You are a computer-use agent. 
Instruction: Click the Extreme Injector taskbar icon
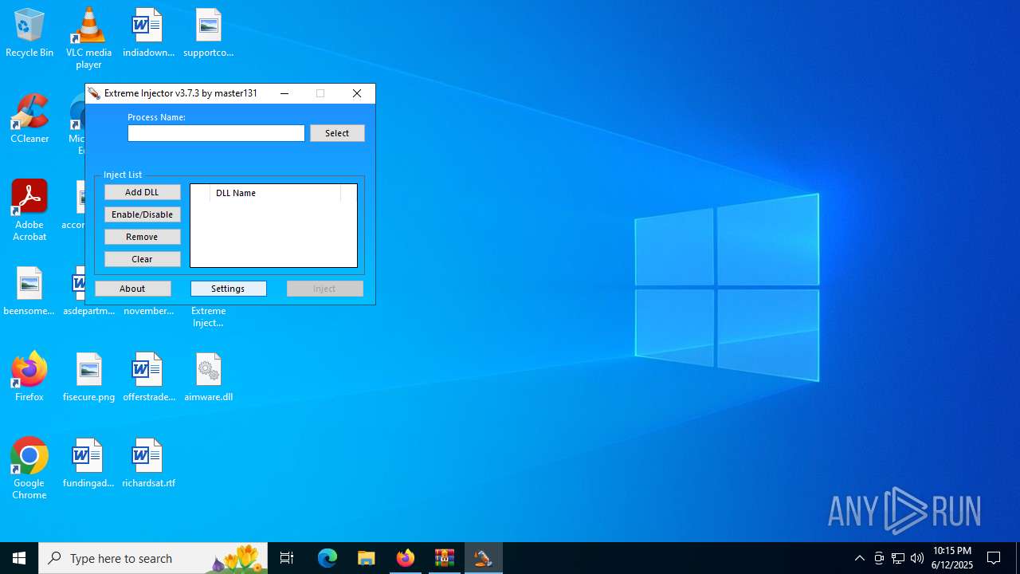tap(484, 558)
